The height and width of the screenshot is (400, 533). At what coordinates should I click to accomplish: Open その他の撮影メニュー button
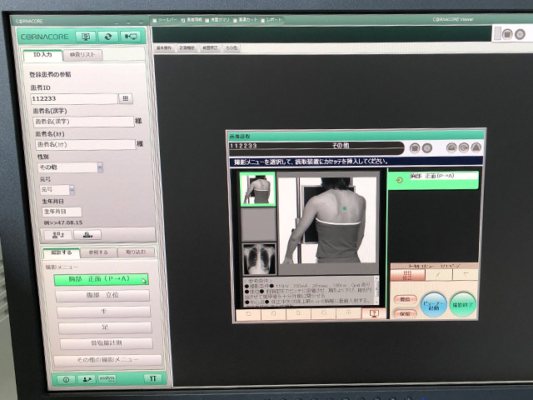pyautogui.click(x=107, y=360)
